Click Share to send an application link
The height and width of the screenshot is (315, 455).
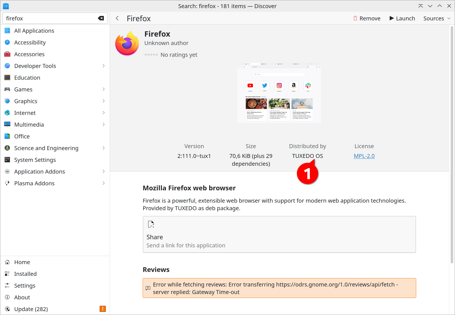279,235
